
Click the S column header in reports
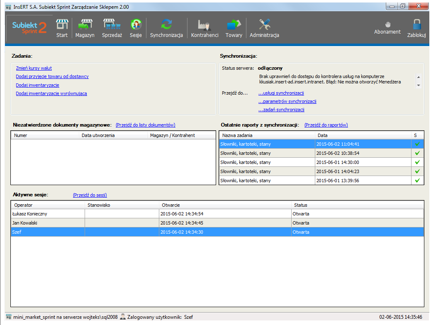point(417,135)
